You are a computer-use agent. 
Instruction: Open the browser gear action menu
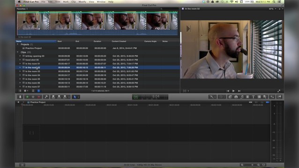pyautogui.click(x=26, y=91)
